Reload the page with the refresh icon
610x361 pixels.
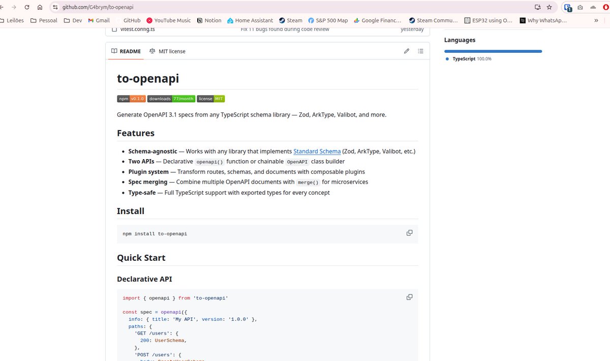(26, 7)
